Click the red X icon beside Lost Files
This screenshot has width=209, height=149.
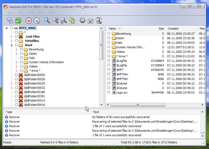pyautogui.click(x=21, y=37)
